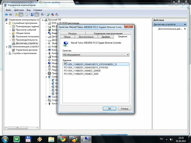Select Диспетчер устройств in left tree
The image size is (191, 143).
point(27,43)
